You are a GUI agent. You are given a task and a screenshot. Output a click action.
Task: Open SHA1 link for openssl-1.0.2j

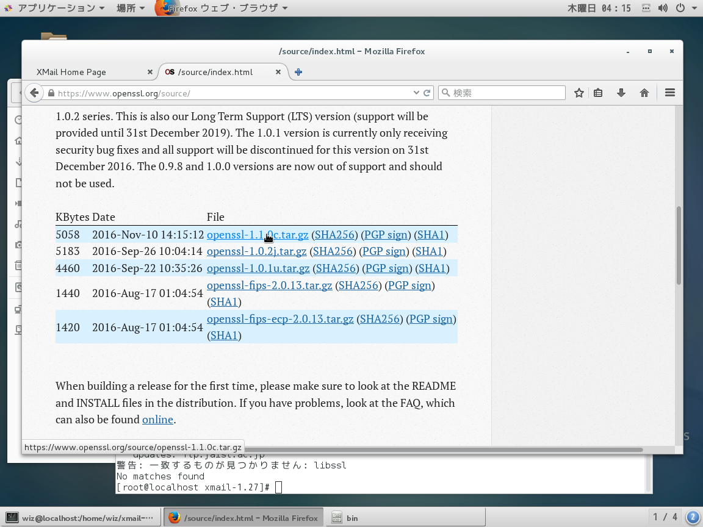429,251
